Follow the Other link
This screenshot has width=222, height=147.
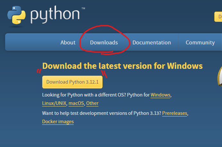coord(92,103)
